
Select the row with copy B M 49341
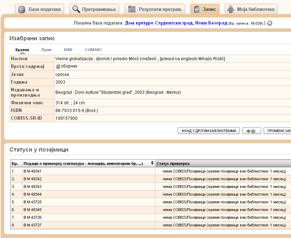[x=88, y=171]
